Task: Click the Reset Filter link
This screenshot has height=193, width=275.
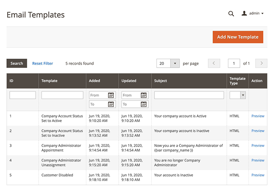Action: click(43, 64)
